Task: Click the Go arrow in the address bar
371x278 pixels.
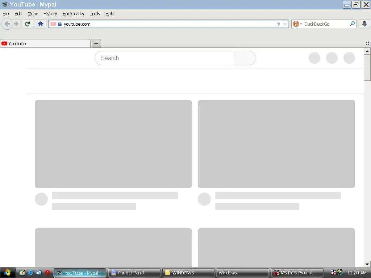Action: pyautogui.click(x=278, y=24)
